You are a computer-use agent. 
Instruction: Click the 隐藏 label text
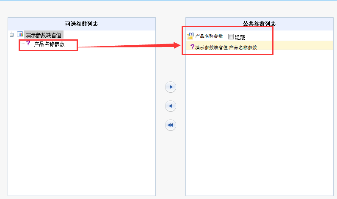[x=240, y=37]
